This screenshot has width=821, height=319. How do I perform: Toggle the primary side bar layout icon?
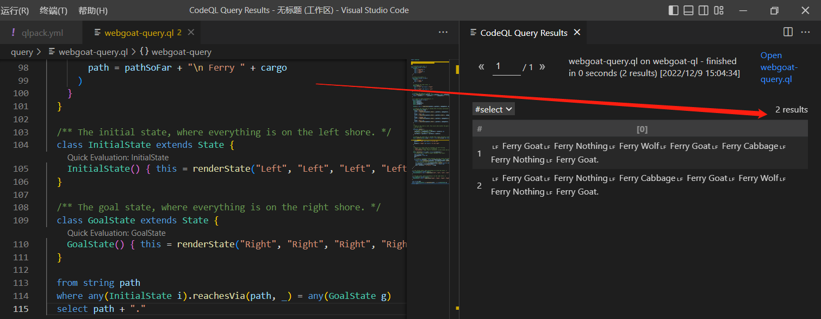point(673,10)
